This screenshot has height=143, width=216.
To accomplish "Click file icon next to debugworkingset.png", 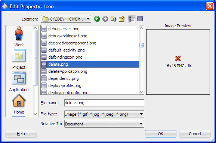I will [x=44, y=36].
